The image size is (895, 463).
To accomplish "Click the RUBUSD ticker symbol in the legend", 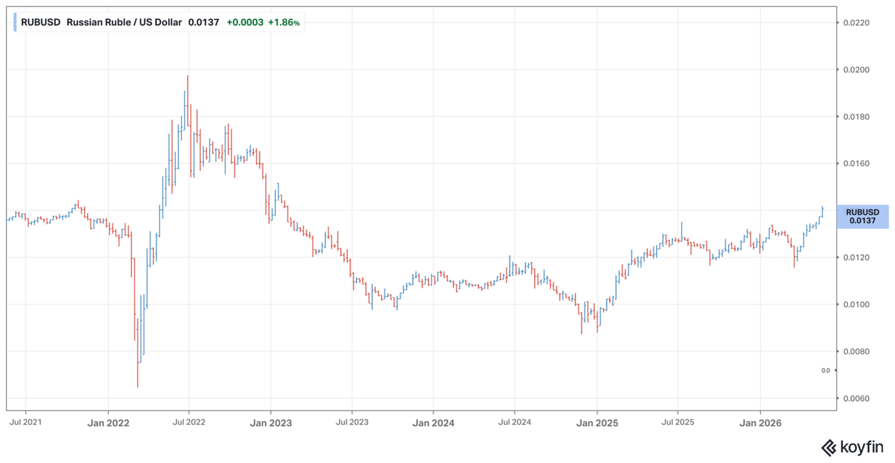I will 41,23.
